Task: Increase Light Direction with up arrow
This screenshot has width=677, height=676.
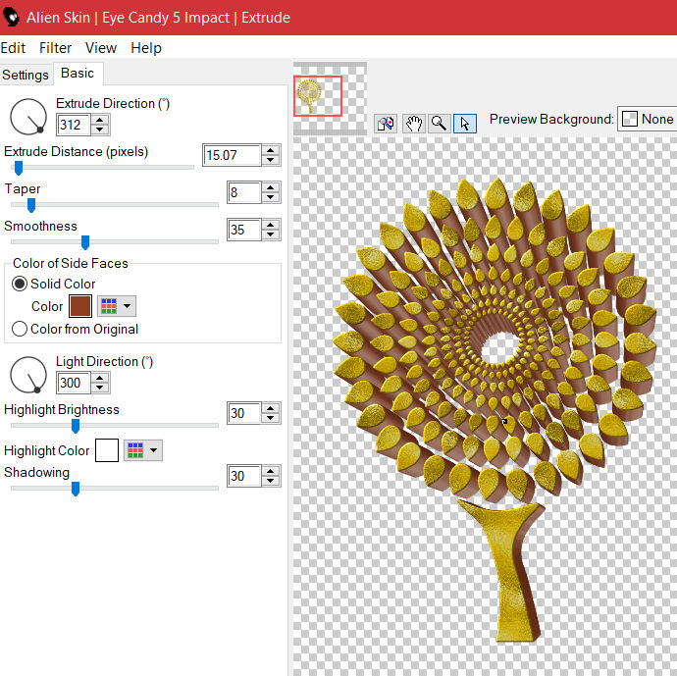Action: click(100, 378)
